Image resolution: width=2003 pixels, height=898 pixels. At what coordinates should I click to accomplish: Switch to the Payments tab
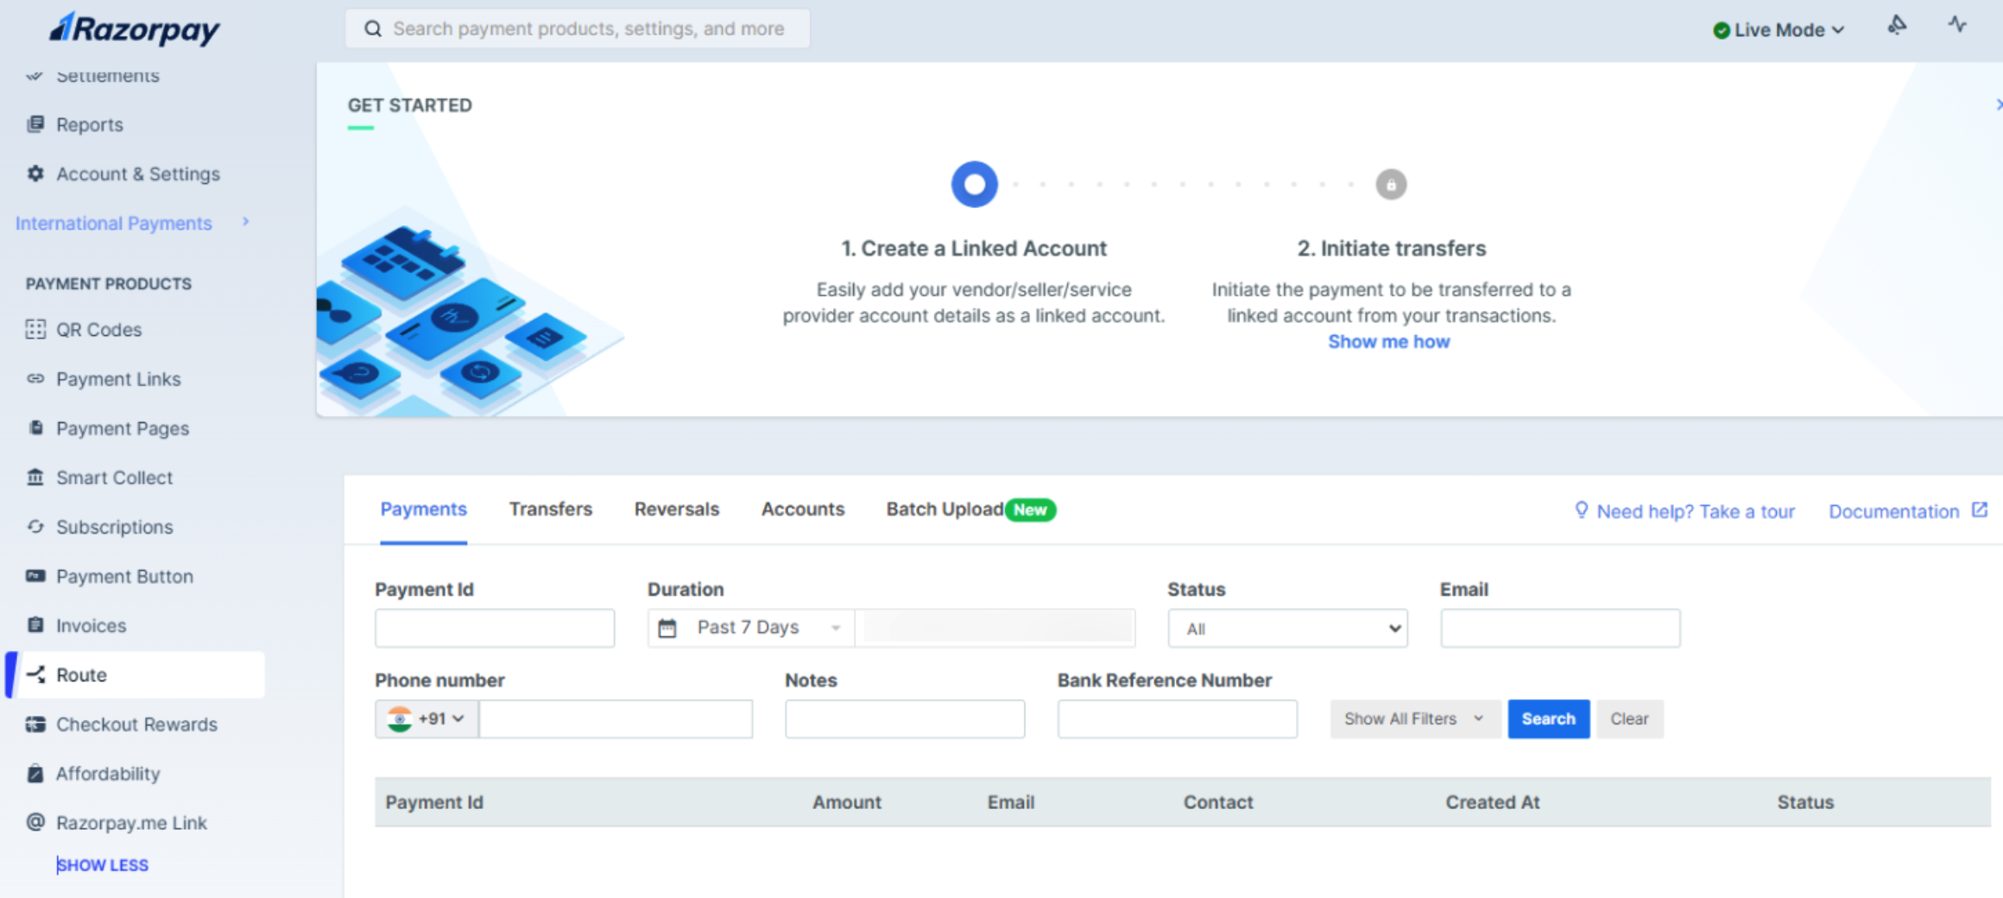pyautogui.click(x=423, y=509)
